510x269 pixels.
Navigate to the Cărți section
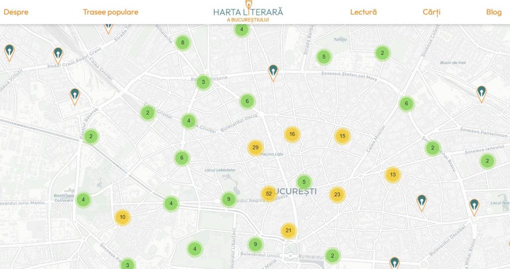click(431, 12)
